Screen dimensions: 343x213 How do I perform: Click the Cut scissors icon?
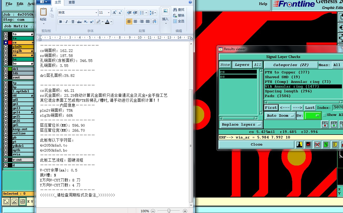click(52, 10)
